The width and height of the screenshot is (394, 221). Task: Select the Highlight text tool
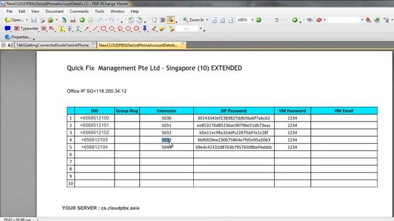62,29
